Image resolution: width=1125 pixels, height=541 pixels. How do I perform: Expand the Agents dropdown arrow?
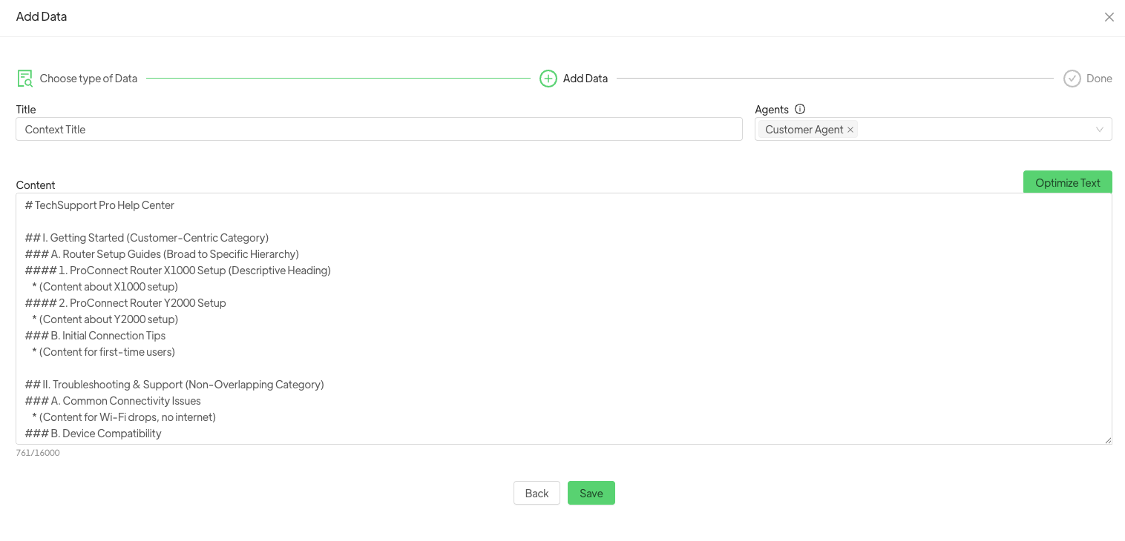point(1099,130)
